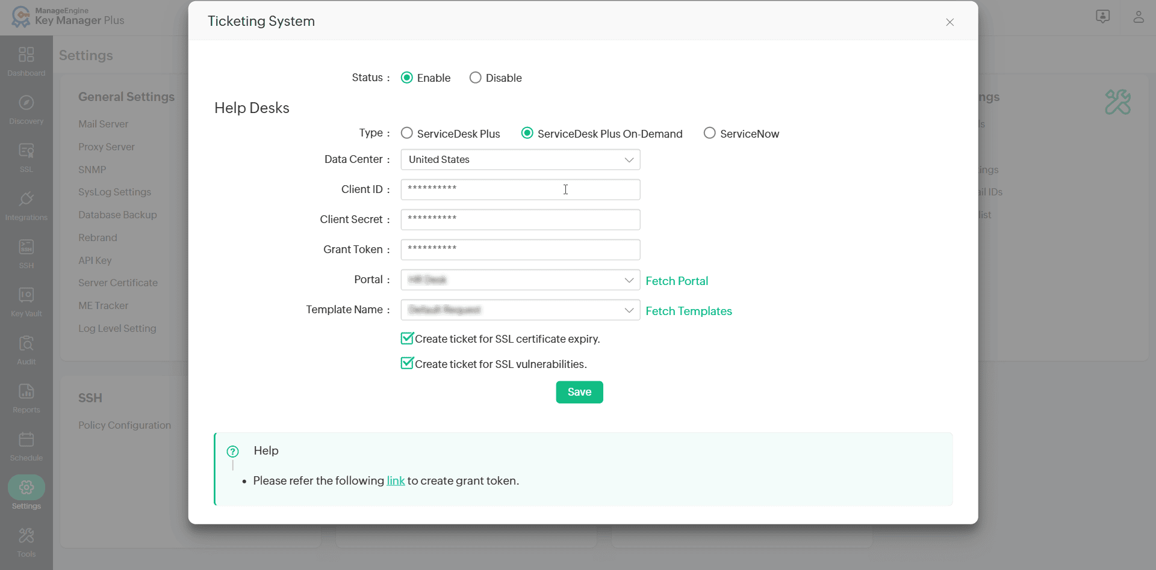Select the Enable status radio button
The image size is (1156, 570).
point(407,78)
